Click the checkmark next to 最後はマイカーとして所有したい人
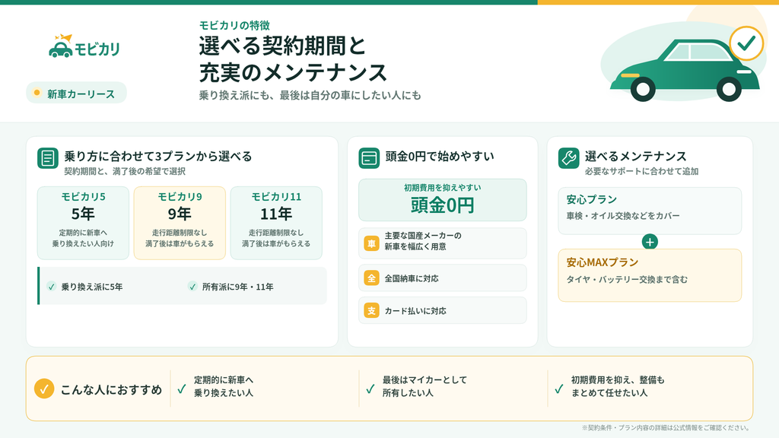Viewport: 779px width, 438px height. (x=370, y=389)
